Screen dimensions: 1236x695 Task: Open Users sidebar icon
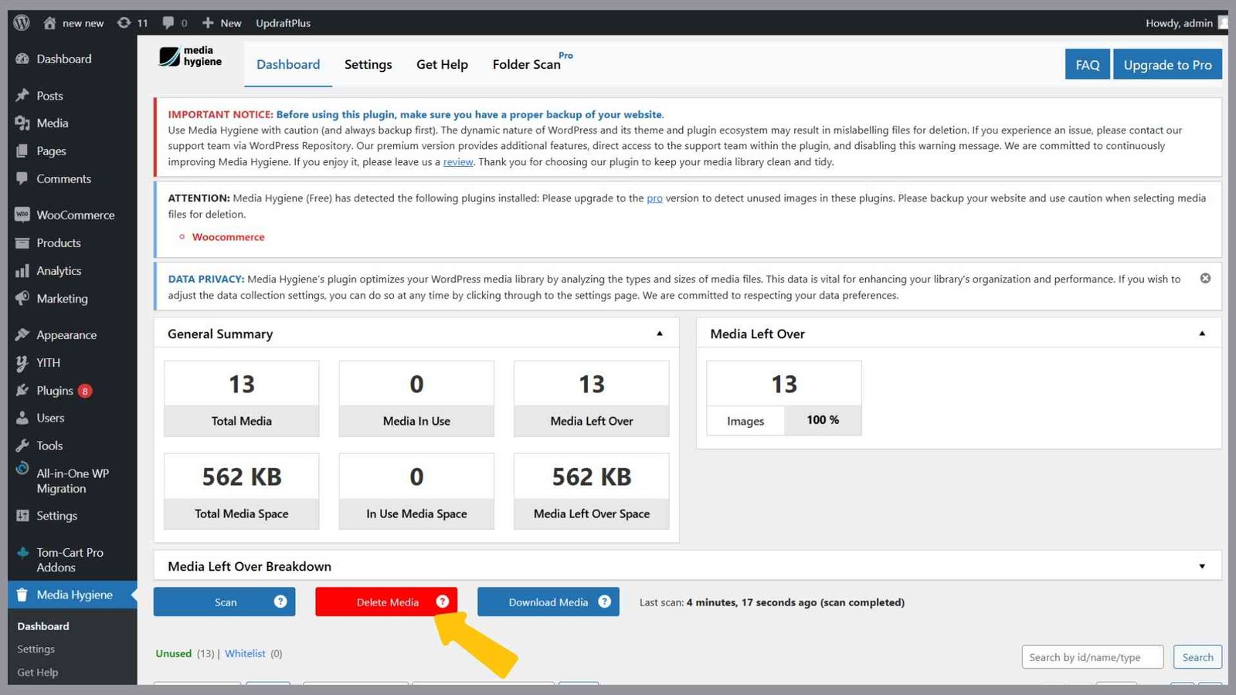pyautogui.click(x=22, y=418)
